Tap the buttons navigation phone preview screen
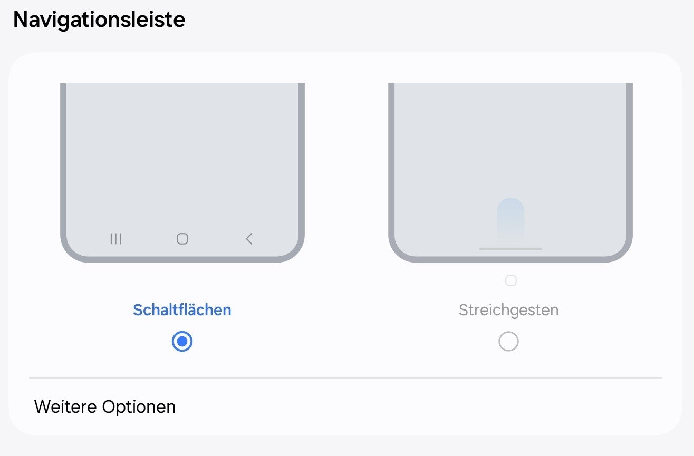694x456 pixels. click(x=182, y=158)
